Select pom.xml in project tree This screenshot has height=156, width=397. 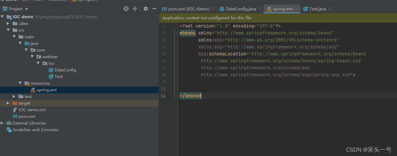pos(27,117)
